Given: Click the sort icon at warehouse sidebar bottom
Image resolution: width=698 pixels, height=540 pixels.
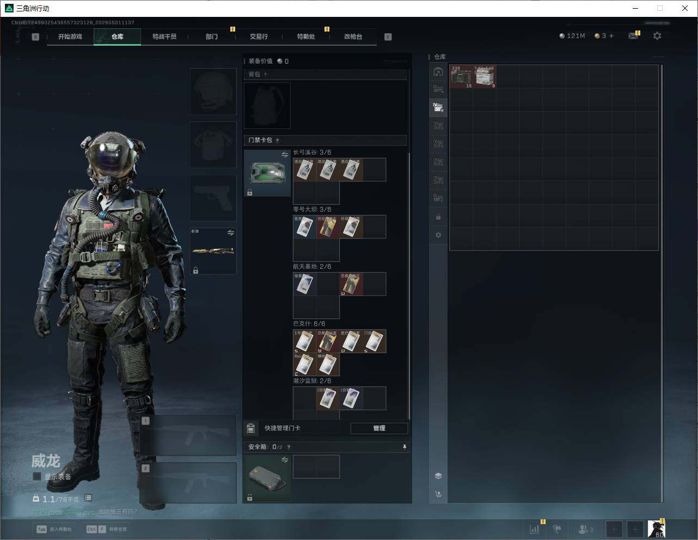Looking at the screenshot, I should 438,494.
